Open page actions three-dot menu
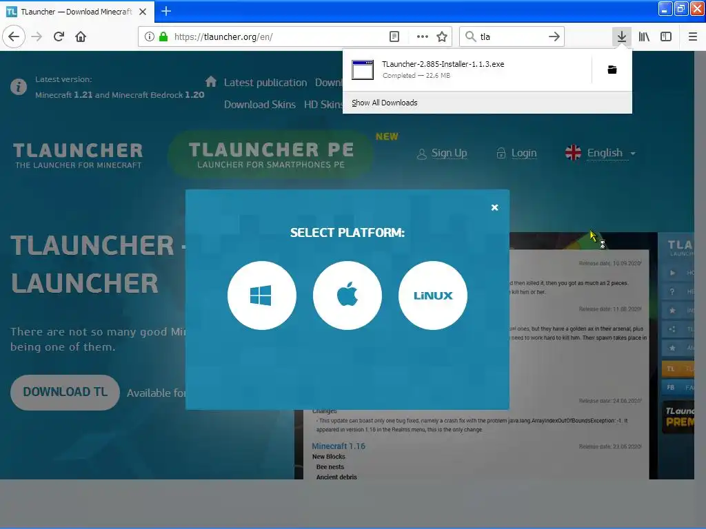Image resolution: width=706 pixels, height=529 pixels. [423, 37]
